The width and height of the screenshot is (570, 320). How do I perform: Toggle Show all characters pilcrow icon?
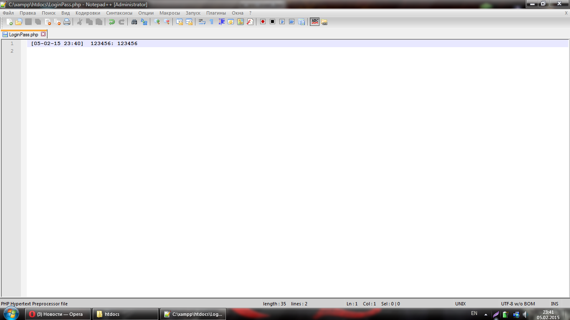[211, 22]
